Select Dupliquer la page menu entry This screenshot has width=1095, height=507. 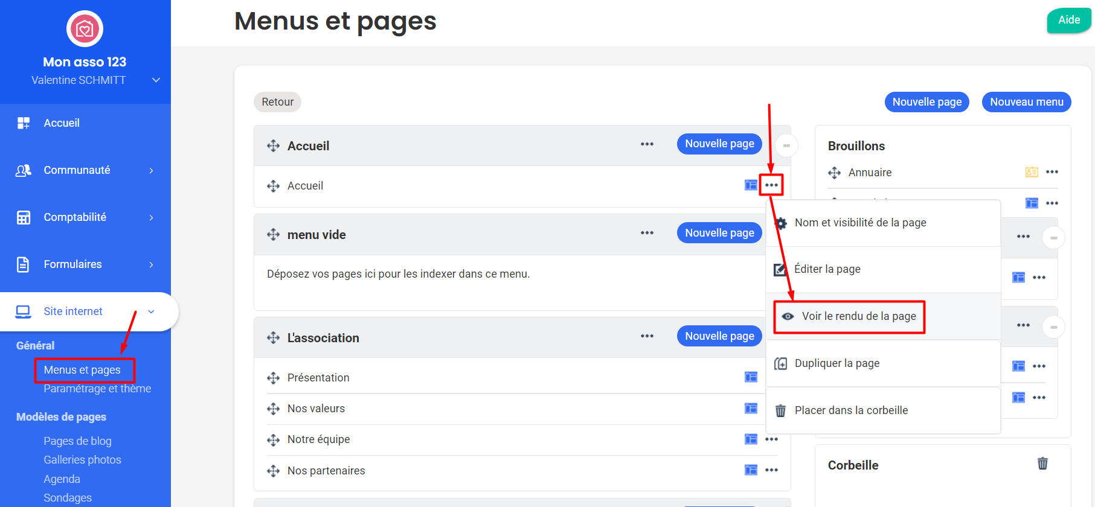pos(837,363)
